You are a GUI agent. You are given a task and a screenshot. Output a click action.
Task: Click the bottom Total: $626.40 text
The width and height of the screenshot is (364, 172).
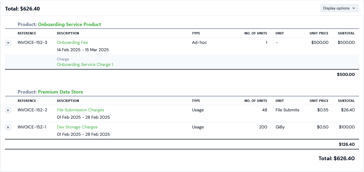tap(336, 159)
